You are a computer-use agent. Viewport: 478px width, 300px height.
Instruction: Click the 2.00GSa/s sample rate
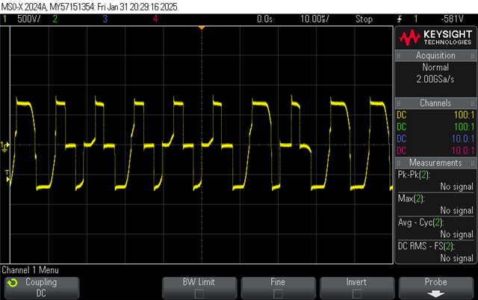pyautogui.click(x=435, y=79)
